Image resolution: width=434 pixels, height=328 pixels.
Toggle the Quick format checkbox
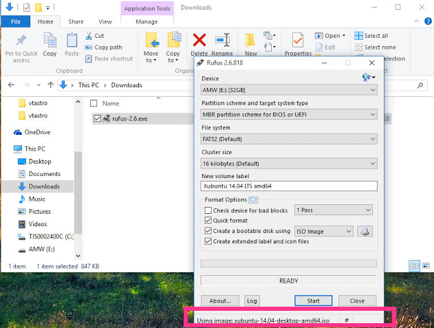(x=208, y=220)
